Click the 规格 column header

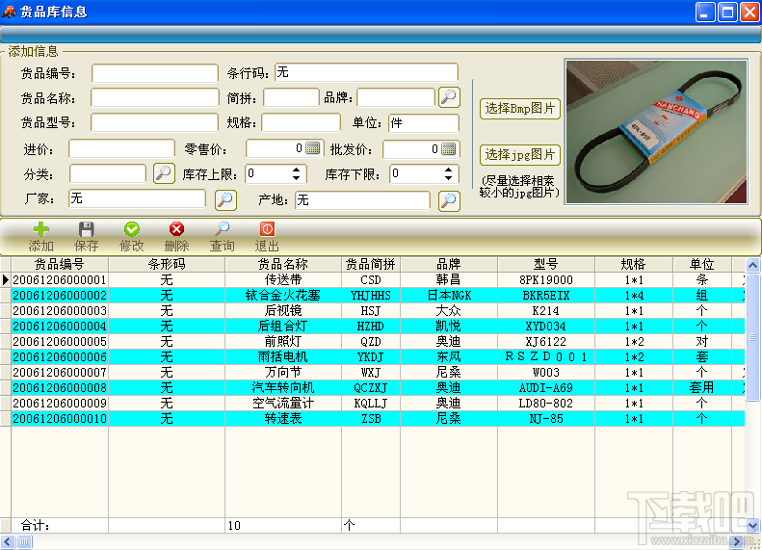634,264
